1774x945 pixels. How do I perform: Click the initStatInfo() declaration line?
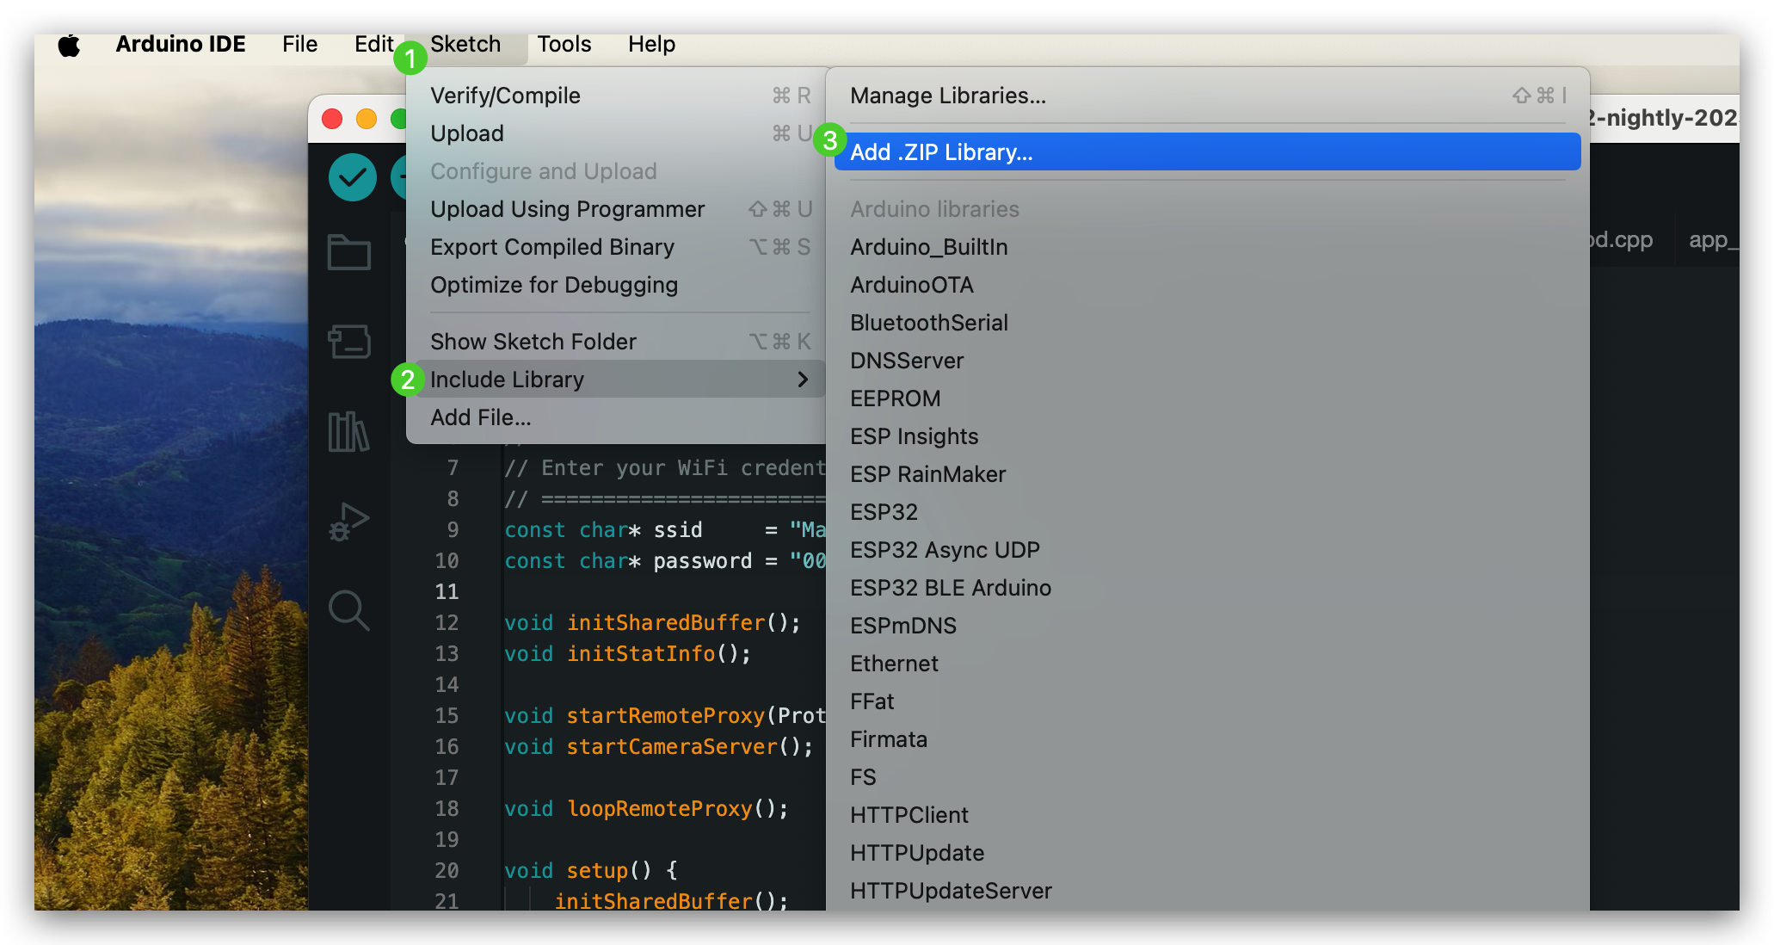tap(628, 654)
